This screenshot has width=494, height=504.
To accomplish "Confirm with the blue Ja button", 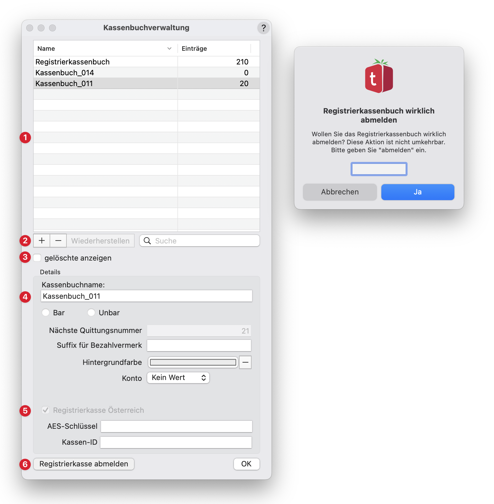I will tap(418, 192).
